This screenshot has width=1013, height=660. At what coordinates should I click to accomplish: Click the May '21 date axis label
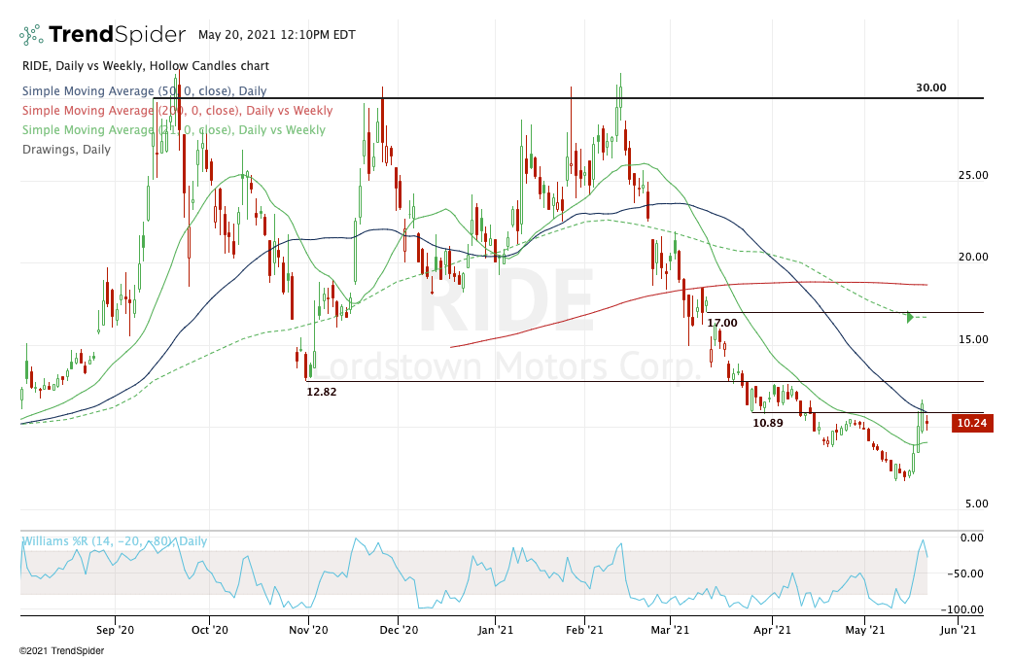[864, 630]
